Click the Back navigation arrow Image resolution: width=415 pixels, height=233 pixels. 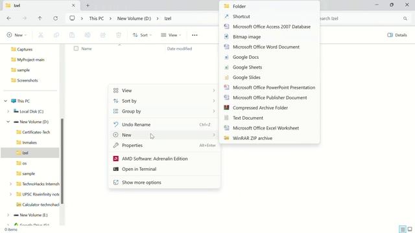click(8, 18)
